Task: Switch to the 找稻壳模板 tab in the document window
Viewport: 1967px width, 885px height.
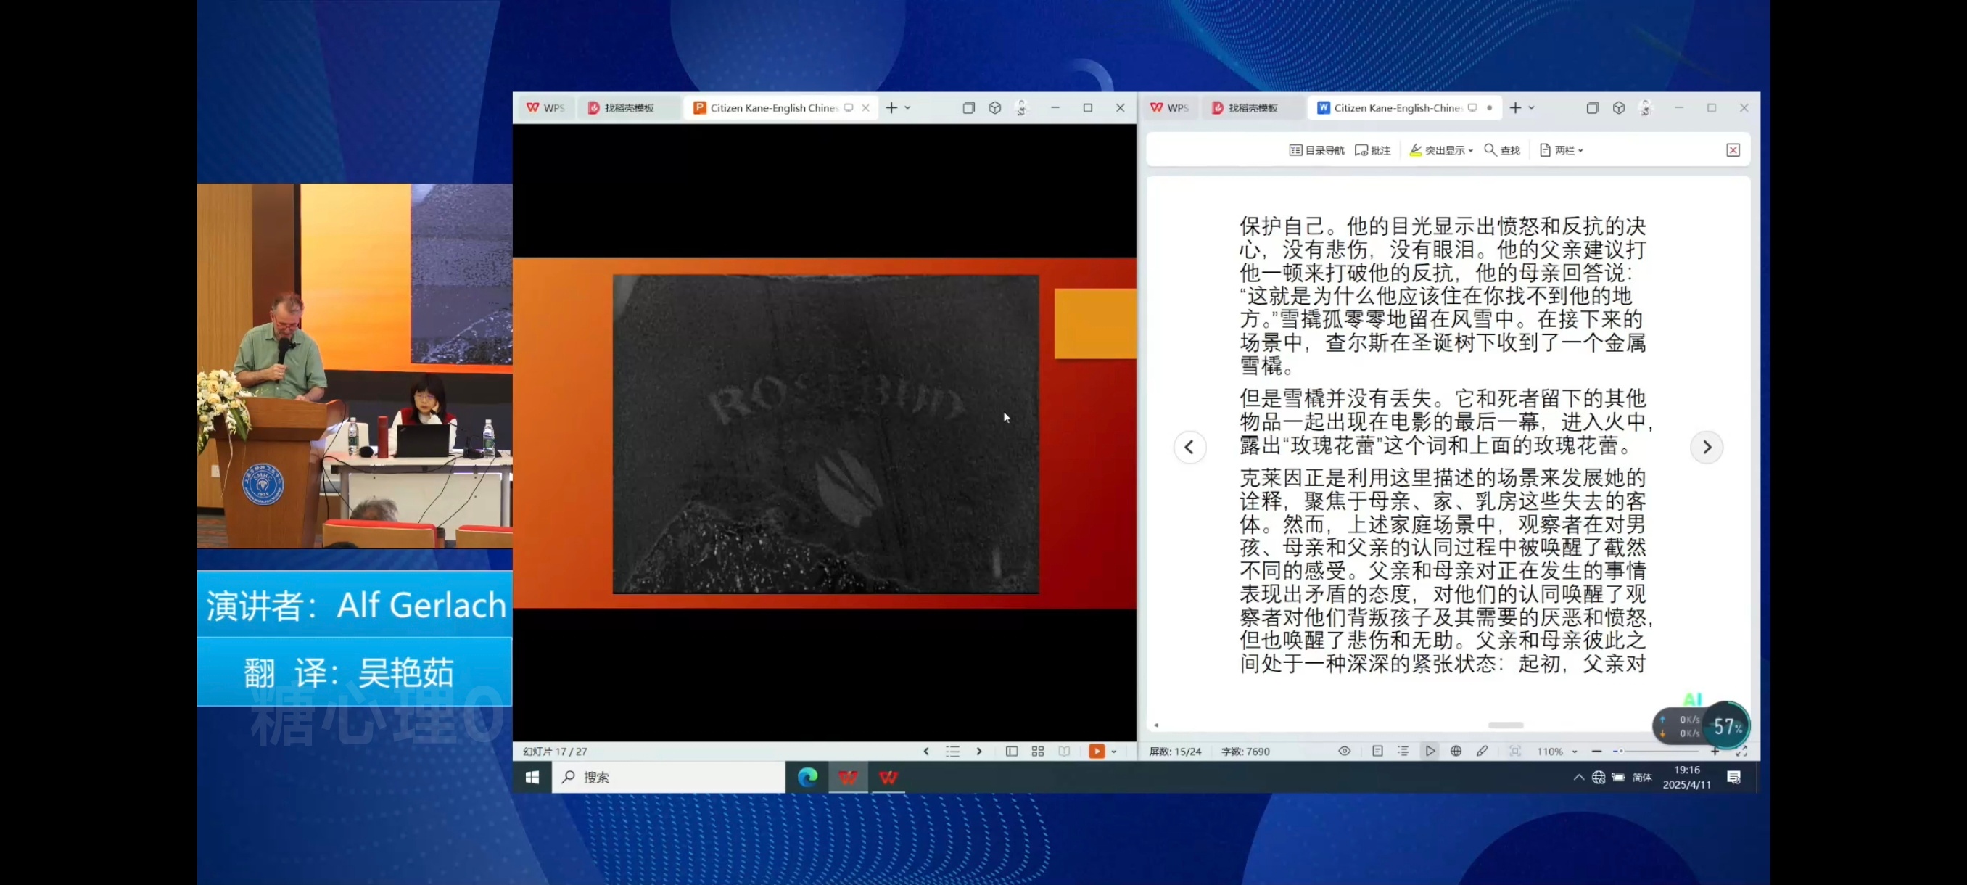Action: [x=1245, y=107]
